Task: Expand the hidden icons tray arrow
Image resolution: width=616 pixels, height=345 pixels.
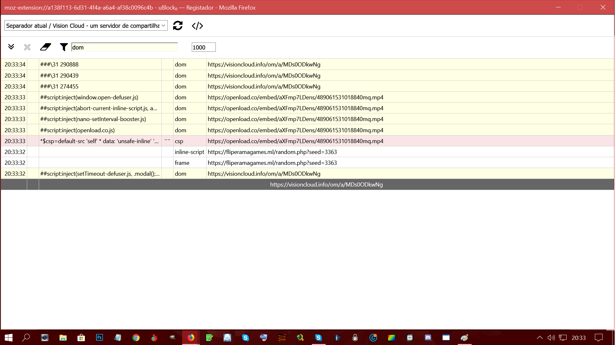Action: (540, 338)
